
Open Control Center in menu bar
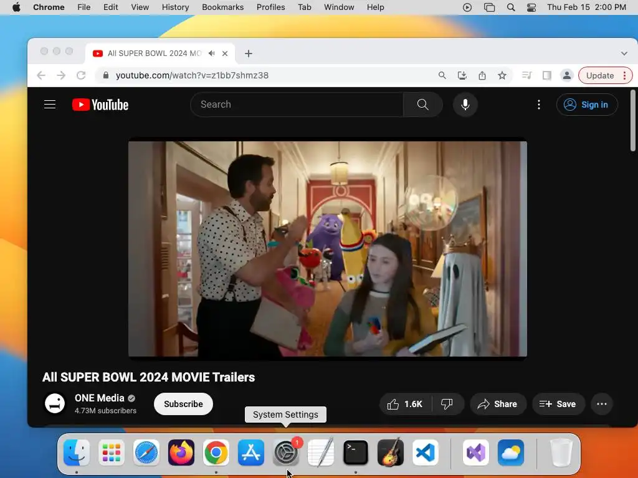point(531,7)
